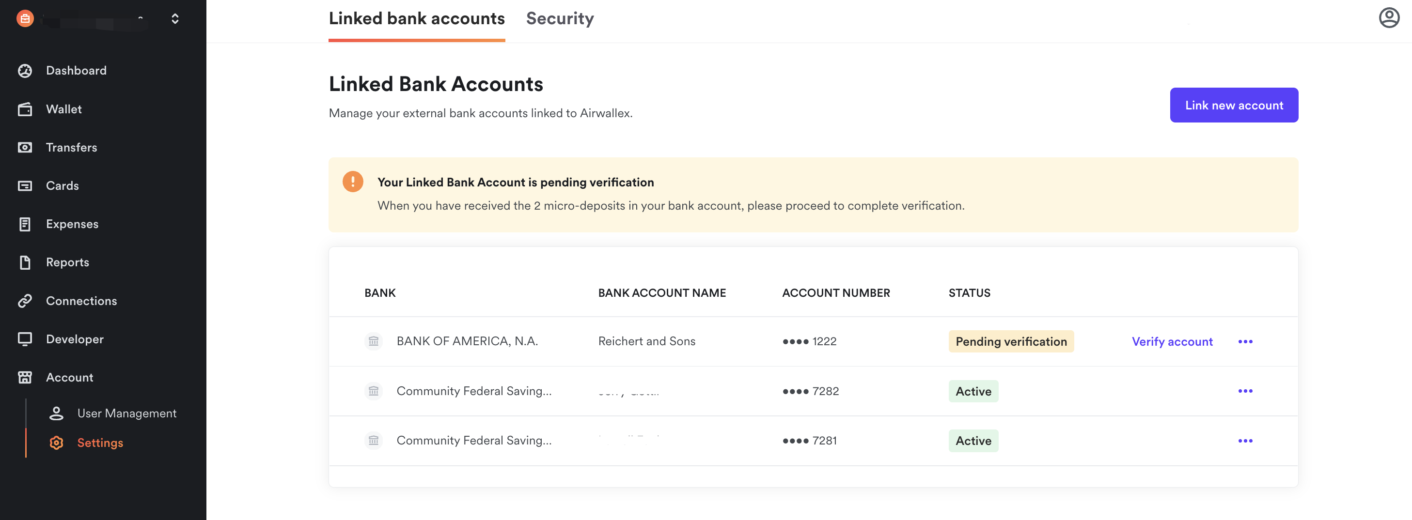The width and height of the screenshot is (1412, 520).
Task: Click the Account storefront icon
Action: point(25,378)
